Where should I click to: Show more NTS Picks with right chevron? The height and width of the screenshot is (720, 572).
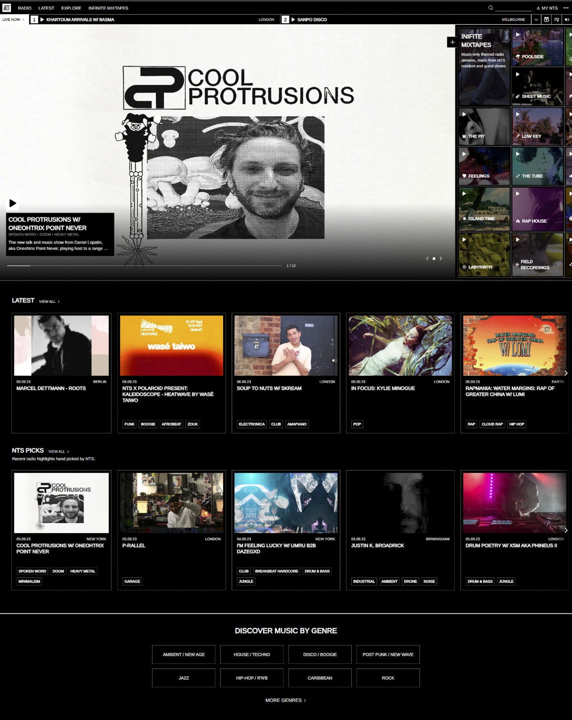(x=566, y=530)
